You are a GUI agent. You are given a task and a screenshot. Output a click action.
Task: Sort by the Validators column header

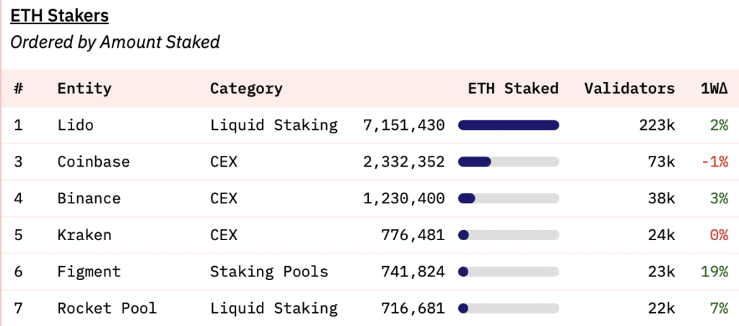click(629, 89)
